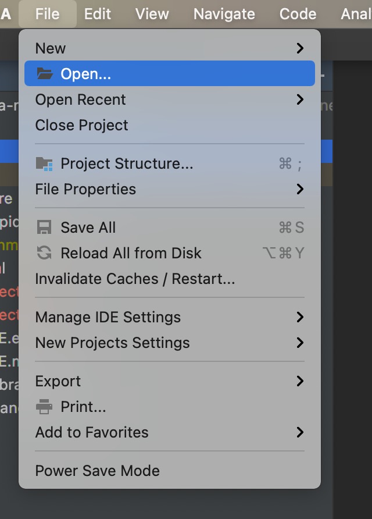Open the View menu
Image resolution: width=372 pixels, height=519 pixels.
click(x=152, y=14)
